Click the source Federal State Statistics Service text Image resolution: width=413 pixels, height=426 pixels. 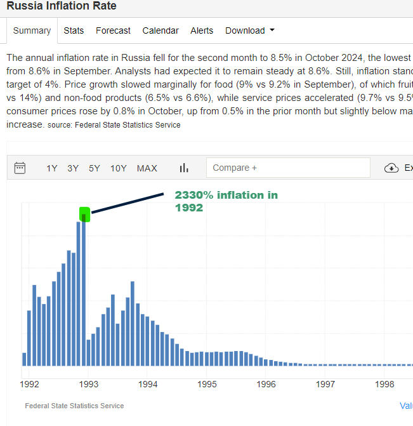114,125
